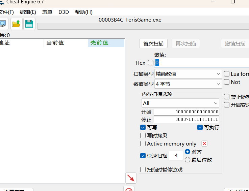Click the red circle-slash icon at bottom

[x=129, y=189]
